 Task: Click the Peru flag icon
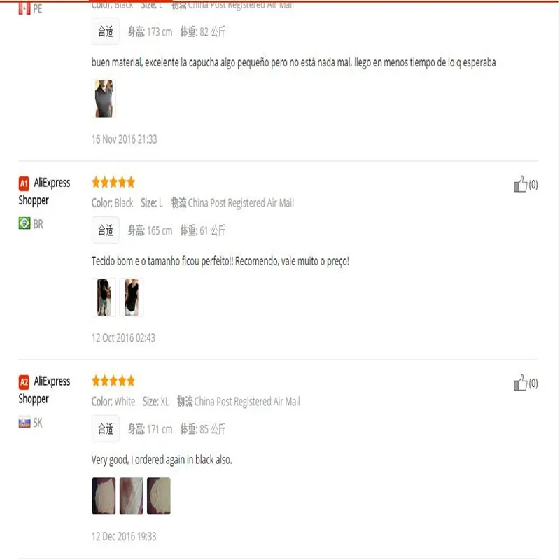click(x=24, y=8)
